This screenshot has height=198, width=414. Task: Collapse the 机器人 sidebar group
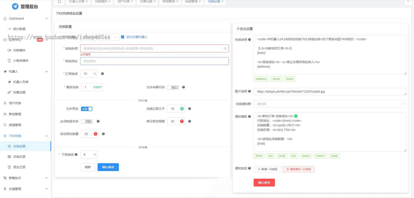coord(47,71)
